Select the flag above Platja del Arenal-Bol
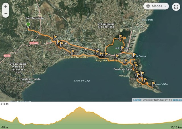This screenshot has width=182, height=129. (73, 52)
